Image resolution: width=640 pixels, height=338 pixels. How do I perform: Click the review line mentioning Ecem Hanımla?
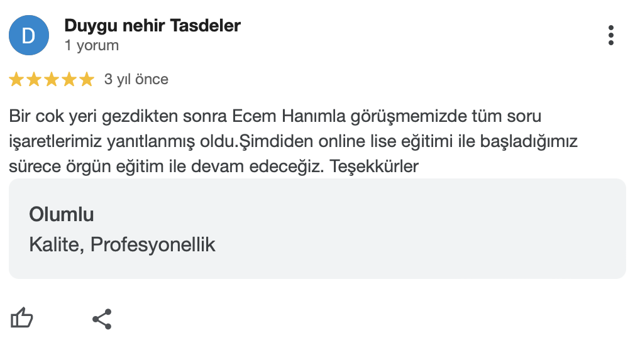275,117
